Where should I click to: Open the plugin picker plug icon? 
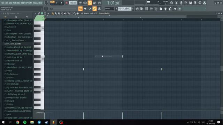click(166, 9)
